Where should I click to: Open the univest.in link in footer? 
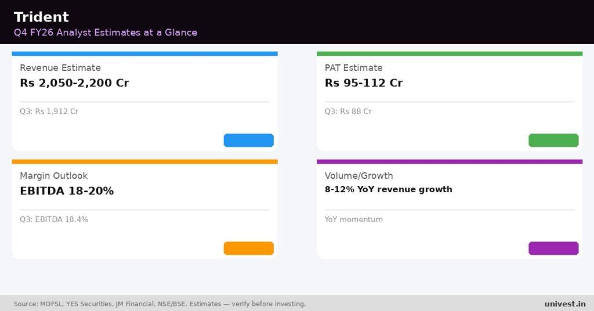click(565, 304)
